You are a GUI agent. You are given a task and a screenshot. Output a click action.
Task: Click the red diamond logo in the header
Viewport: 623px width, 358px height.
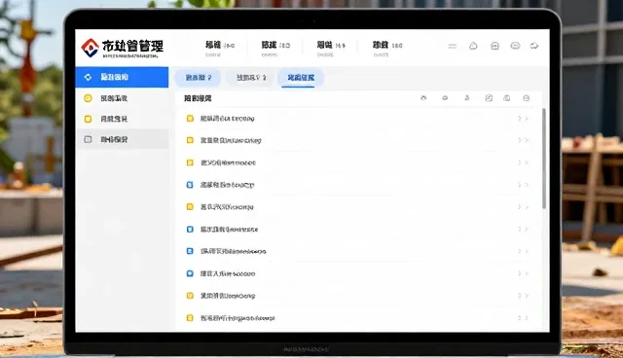[91, 48]
